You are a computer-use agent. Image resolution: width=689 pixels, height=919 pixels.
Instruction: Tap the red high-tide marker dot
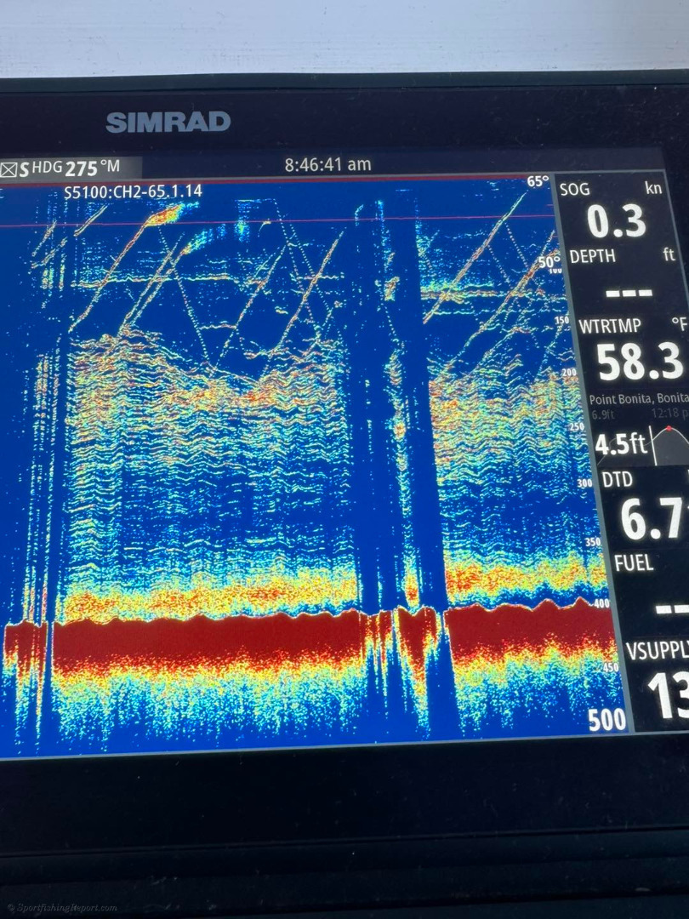[x=669, y=428]
